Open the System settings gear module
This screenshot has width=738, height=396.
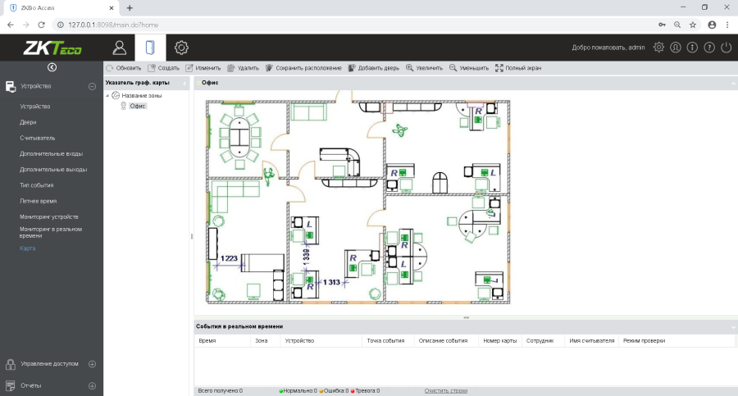tap(181, 47)
